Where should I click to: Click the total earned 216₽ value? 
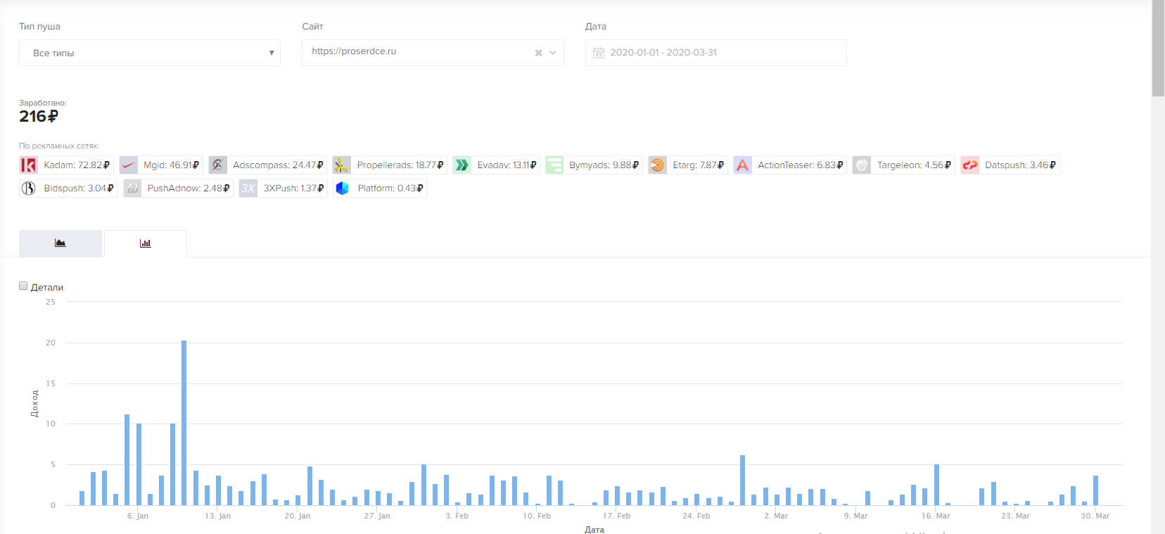pyautogui.click(x=39, y=117)
